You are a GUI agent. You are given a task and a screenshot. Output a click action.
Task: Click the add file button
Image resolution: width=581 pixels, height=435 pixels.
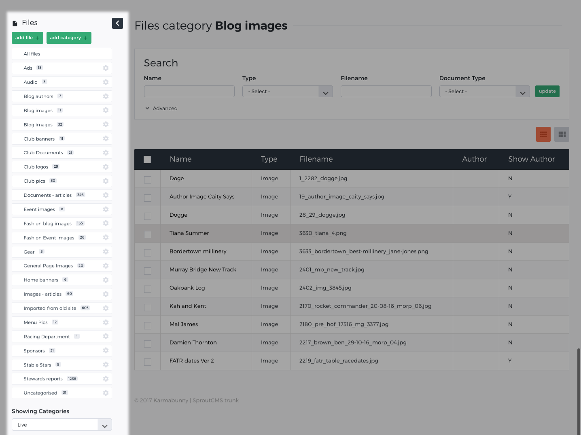[28, 38]
